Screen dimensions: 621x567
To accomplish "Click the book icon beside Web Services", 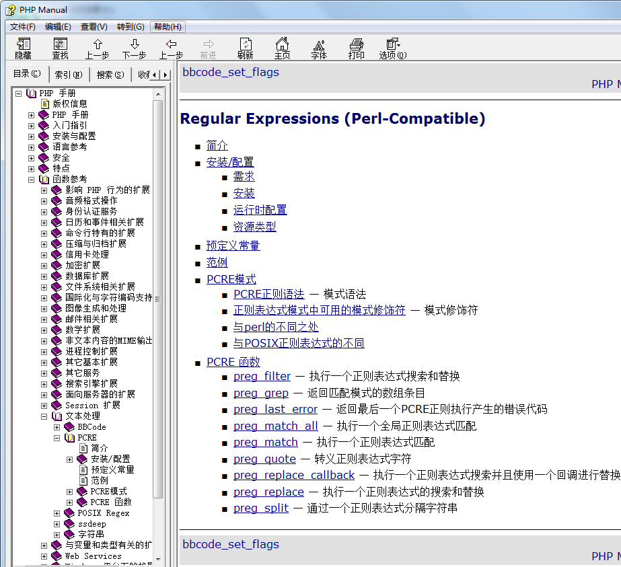I will click(57, 556).
